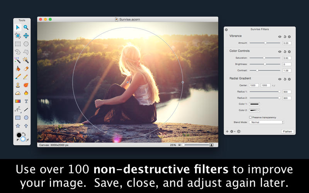Image resolution: width=309 pixels, height=193 pixels.
Task: Choose the Magic Wand tool
Action: pos(18,60)
